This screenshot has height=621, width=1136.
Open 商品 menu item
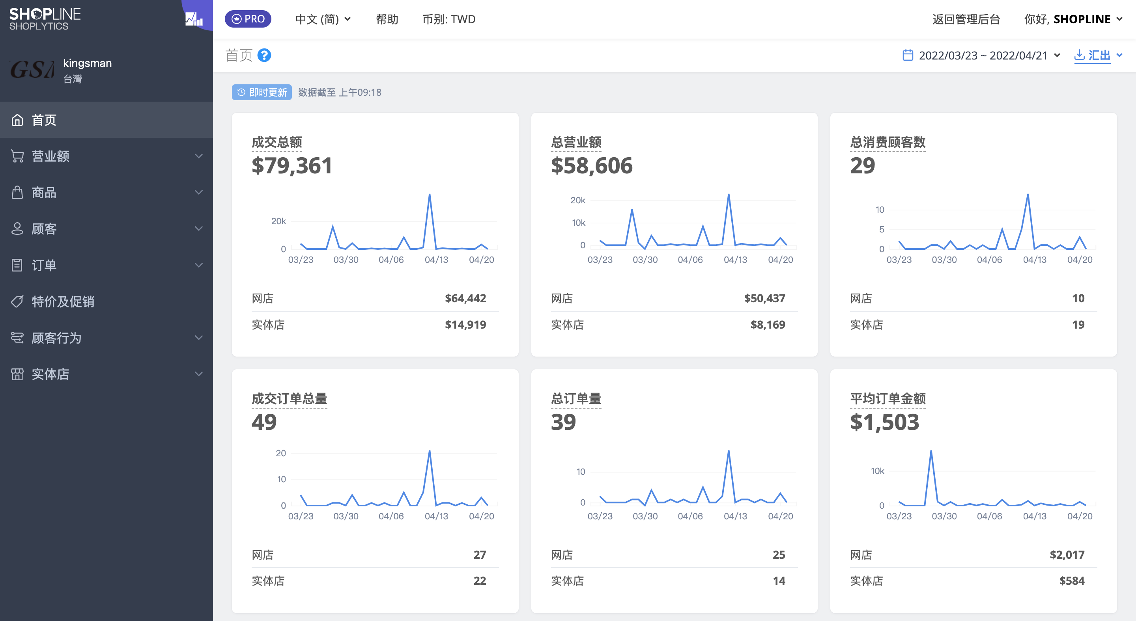point(106,192)
